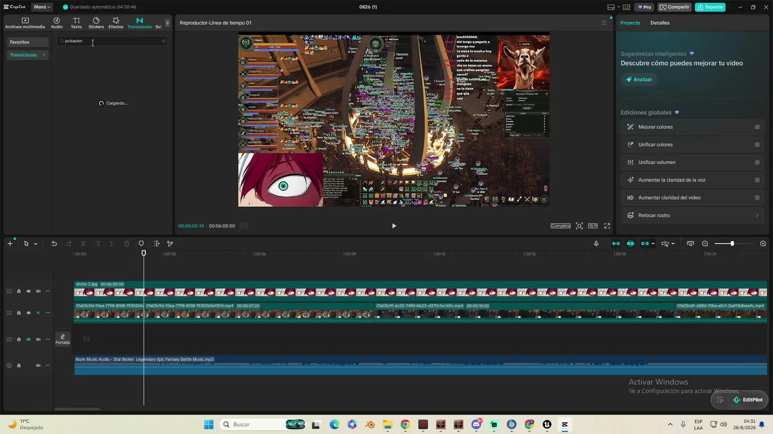773x434 pixels.
Task: Clear the transitions search text
Action: [163, 41]
